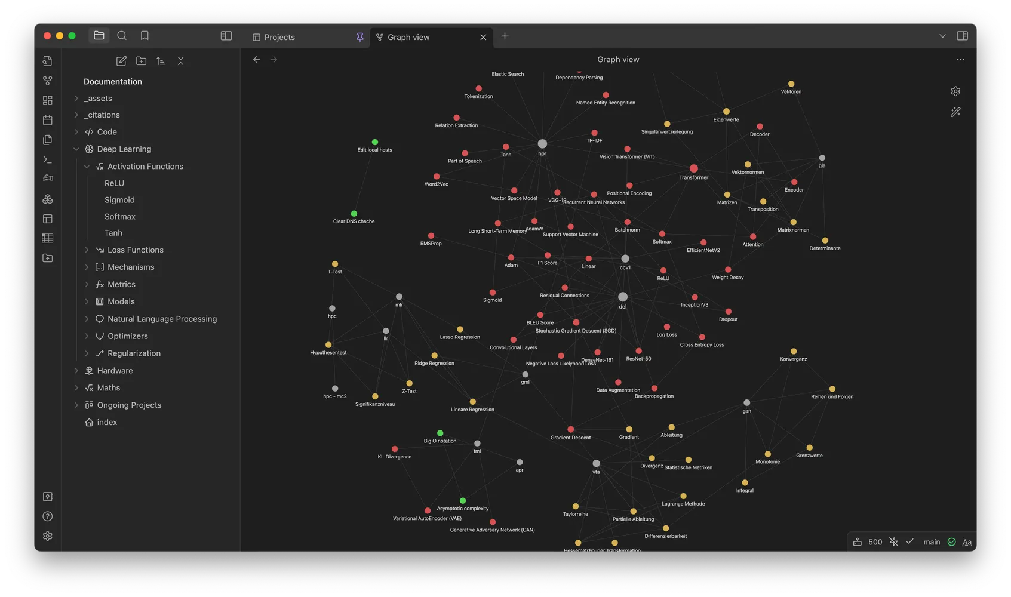The height and width of the screenshot is (597, 1011).
Task: Click the spellcheck-off icon in the status bar
Action: pos(893,541)
